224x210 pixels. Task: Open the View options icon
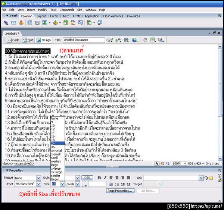tap(153, 40)
